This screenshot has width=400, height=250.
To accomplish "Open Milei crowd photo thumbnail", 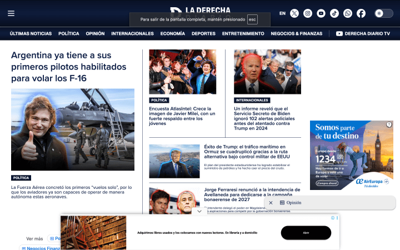I will tap(183, 72).
